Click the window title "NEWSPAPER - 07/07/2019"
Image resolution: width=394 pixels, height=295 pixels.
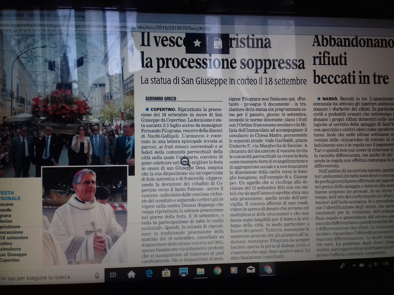[x=25, y=15]
